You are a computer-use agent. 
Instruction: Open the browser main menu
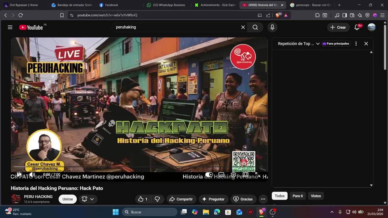tap(383, 15)
